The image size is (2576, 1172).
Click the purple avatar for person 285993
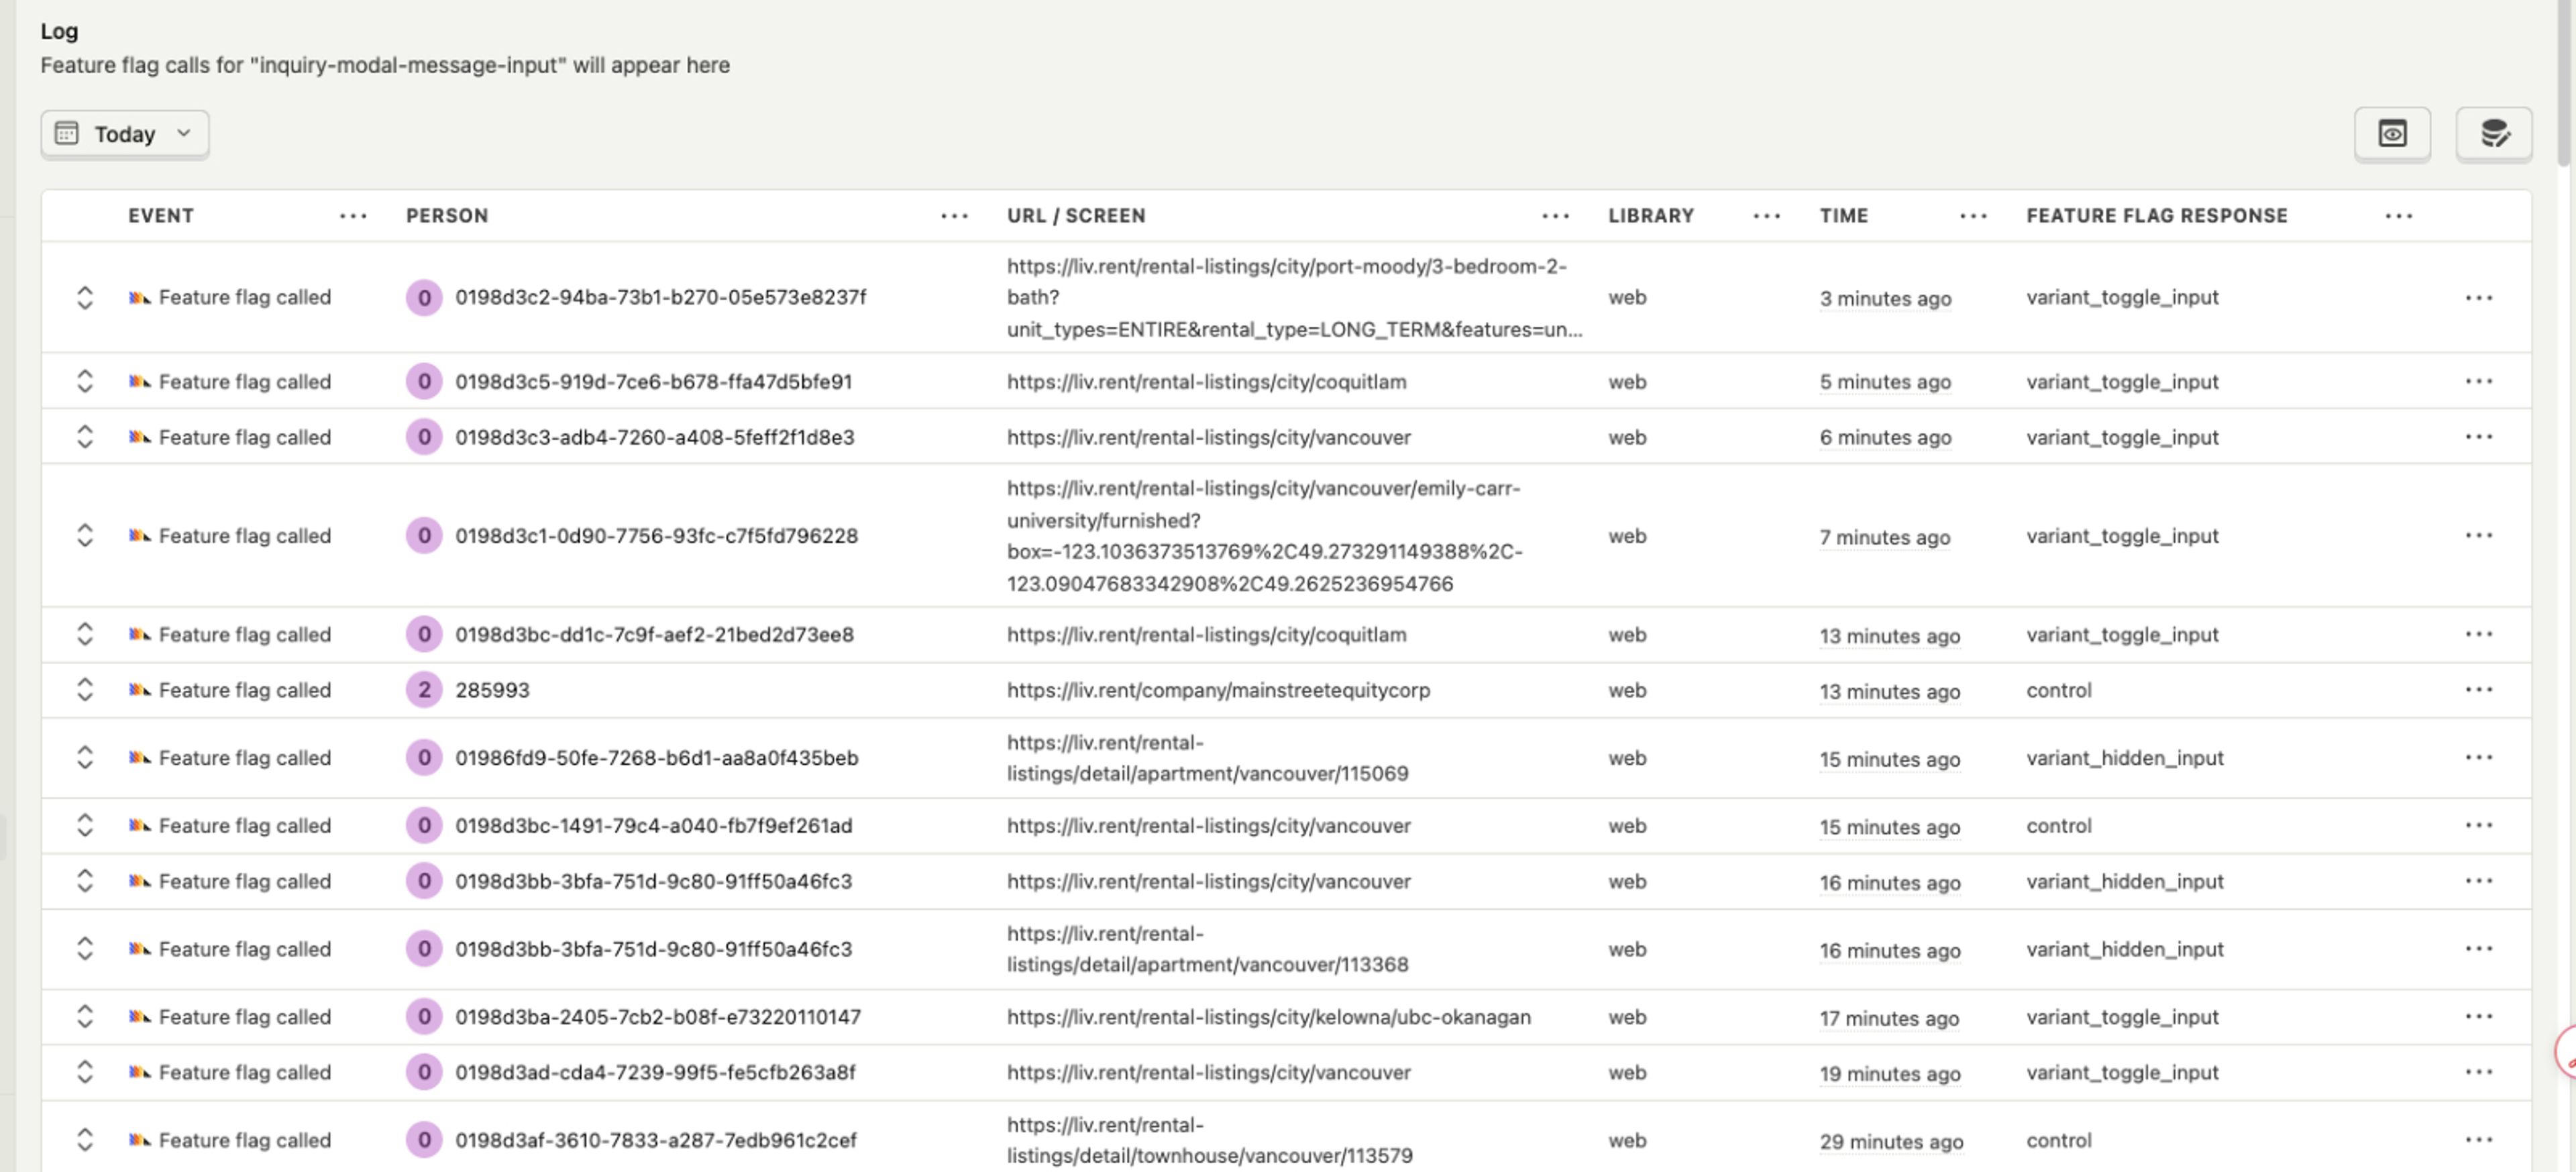[424, 690]
